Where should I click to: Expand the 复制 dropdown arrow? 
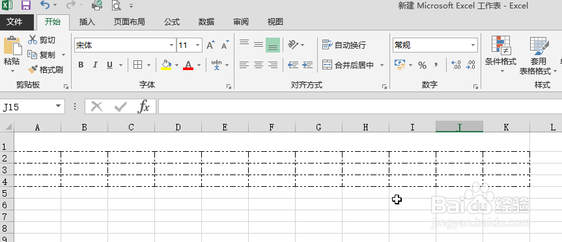pos(63,55)
